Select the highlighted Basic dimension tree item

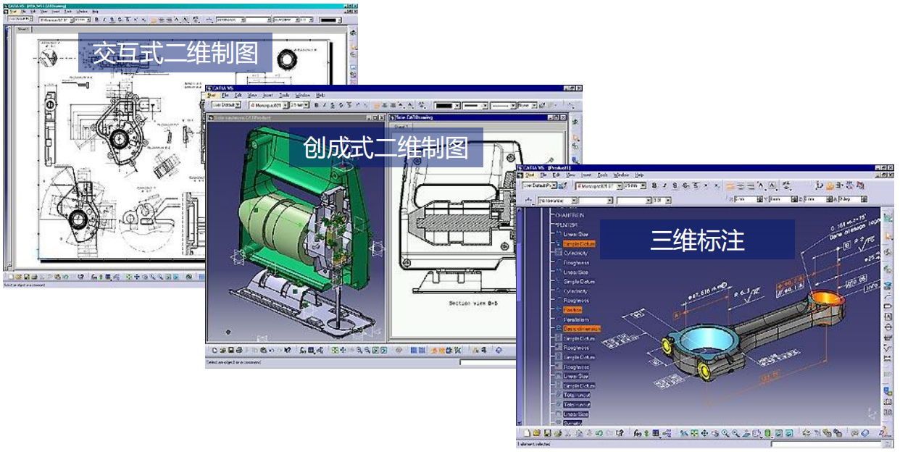[582, 328]
